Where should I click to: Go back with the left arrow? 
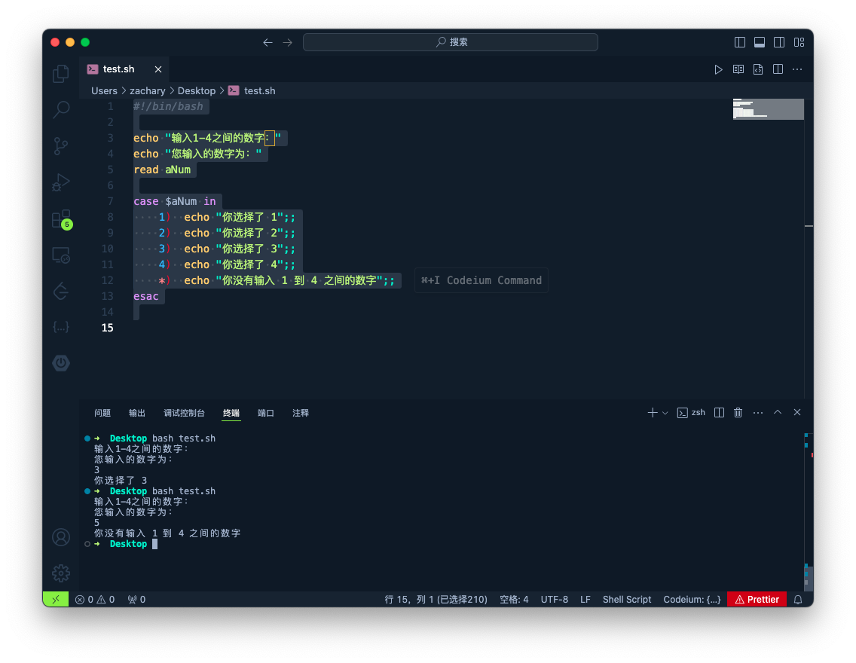267,42
